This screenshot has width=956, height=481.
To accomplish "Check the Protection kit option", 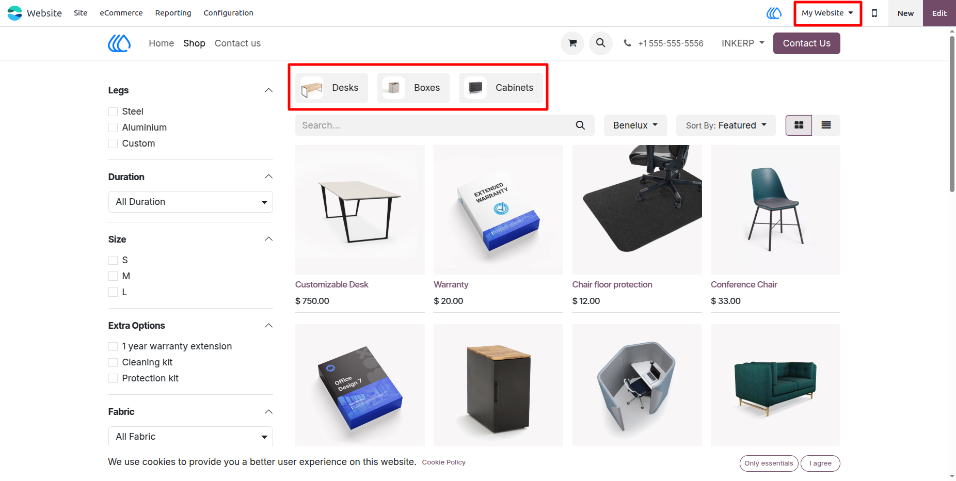I will pos(113,378).
